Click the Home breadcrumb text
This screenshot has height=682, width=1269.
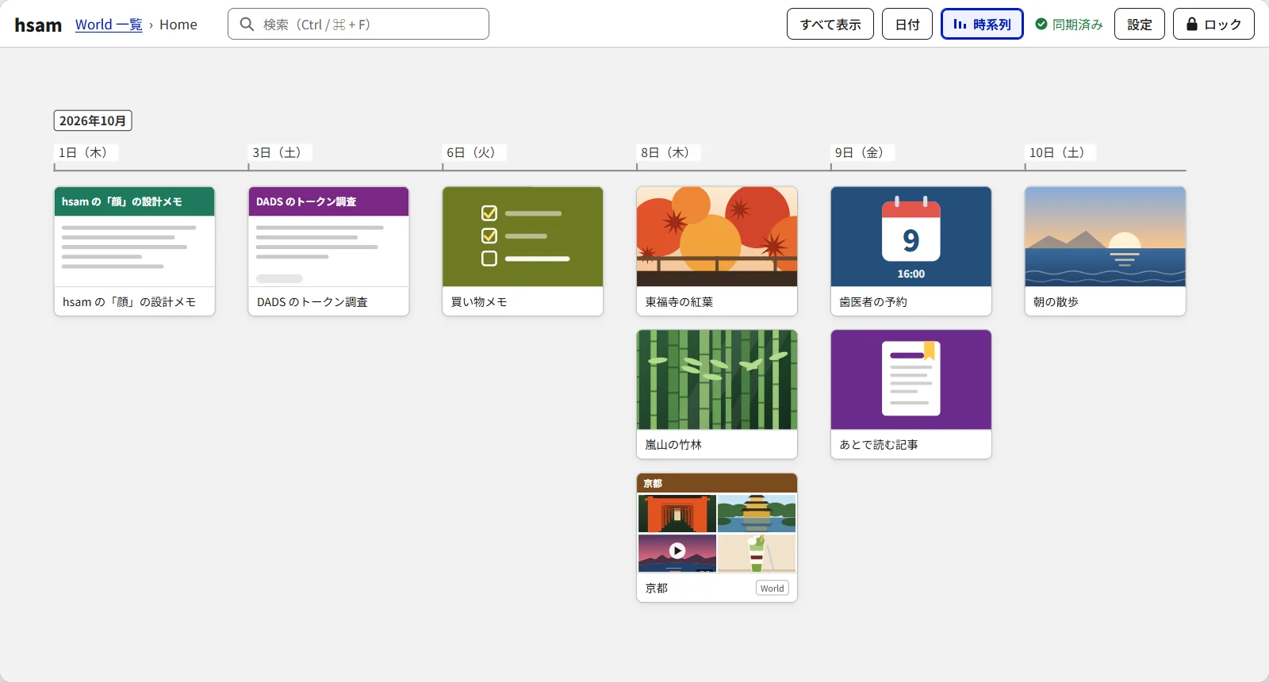coord(178,25)
